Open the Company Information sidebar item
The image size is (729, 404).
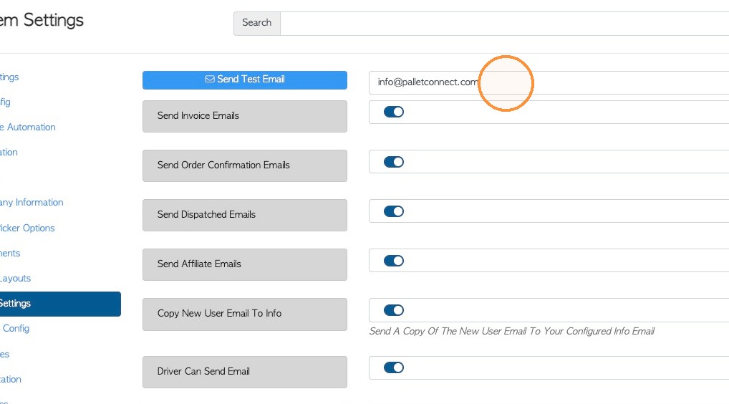[32, 203]
